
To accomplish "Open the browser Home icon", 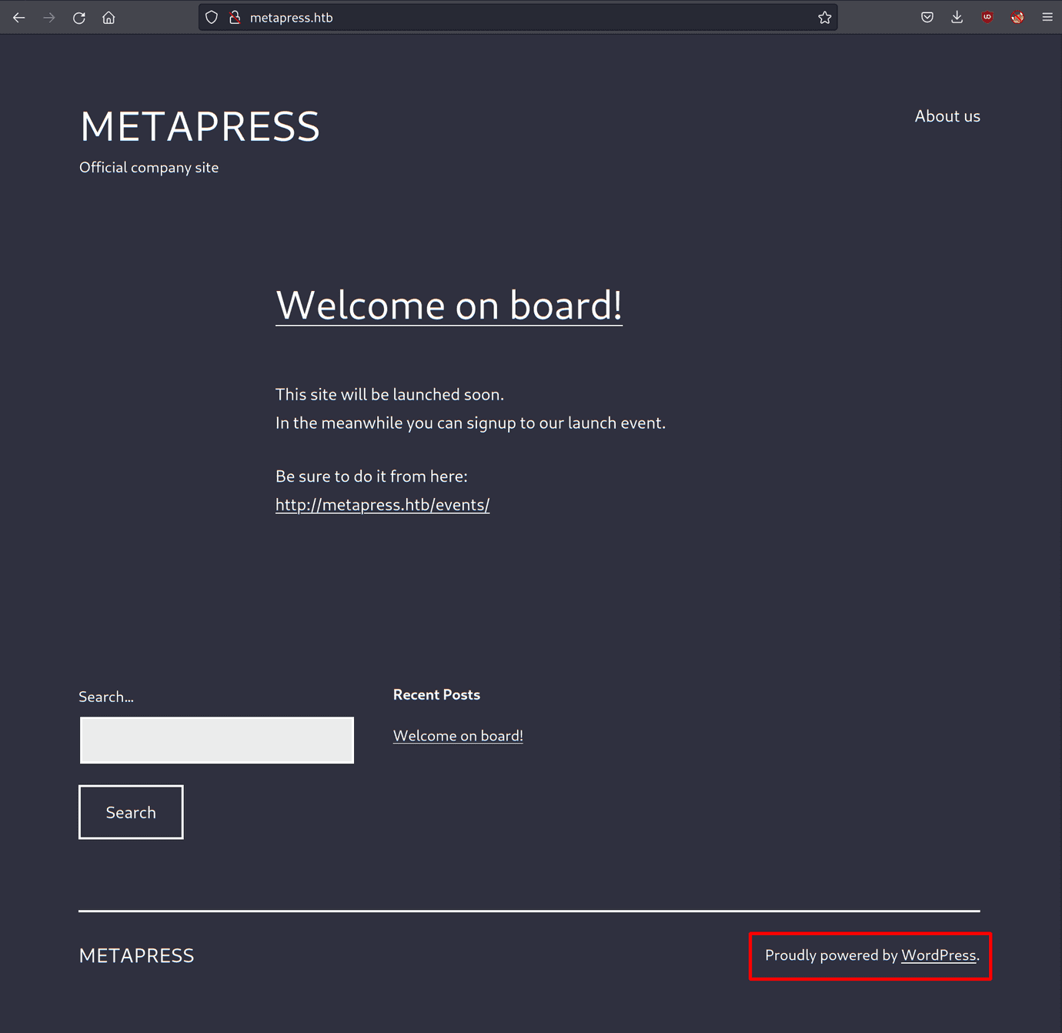I will click(x=109, y=17).
